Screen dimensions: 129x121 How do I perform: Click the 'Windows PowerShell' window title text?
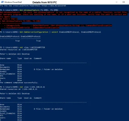(x=13, y=2)
